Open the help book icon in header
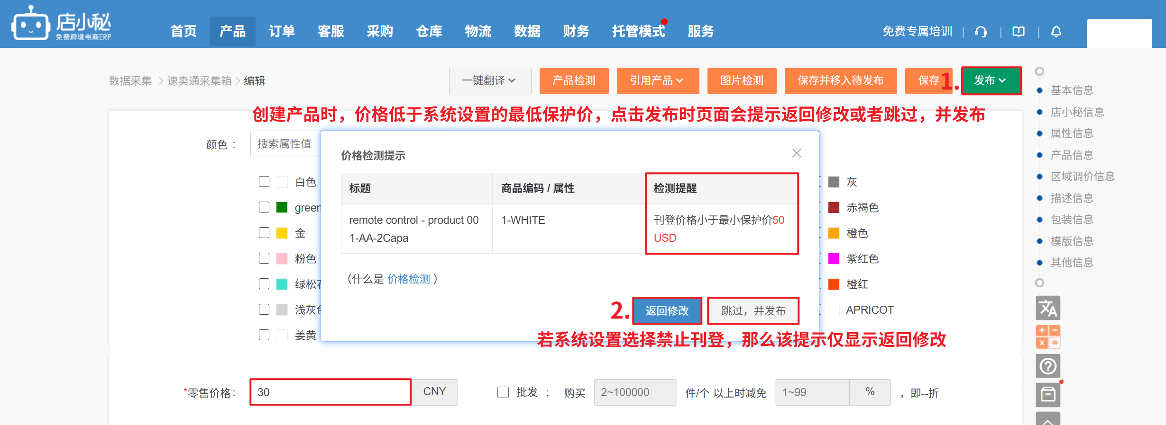The image size is (1166, 425). [1019, 32]
